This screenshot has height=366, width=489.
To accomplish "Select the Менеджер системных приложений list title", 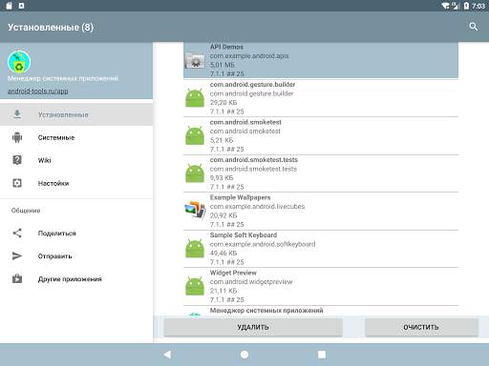I will click(266, 311).
